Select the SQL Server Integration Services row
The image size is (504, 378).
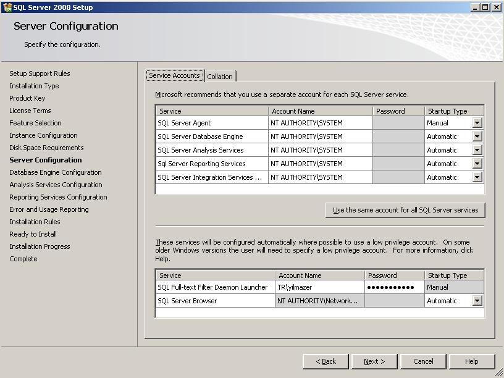(x=212, y=177)
